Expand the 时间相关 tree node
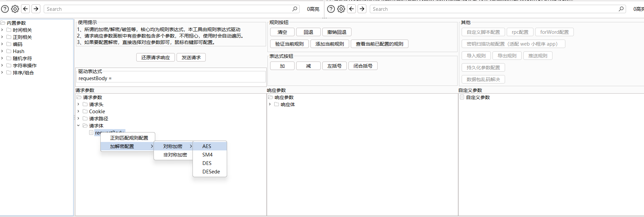644x217 pixels. (x=2, y=30)
